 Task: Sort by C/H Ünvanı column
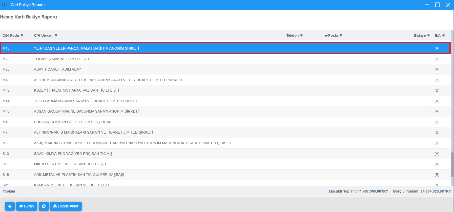click(x=46, y=35)
